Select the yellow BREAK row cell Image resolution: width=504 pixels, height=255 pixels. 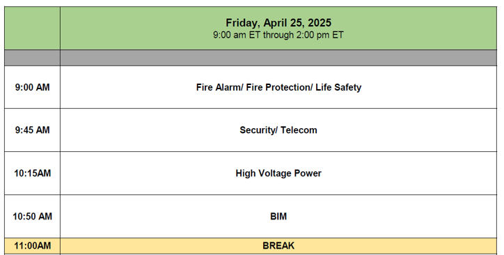coord(278,246)
